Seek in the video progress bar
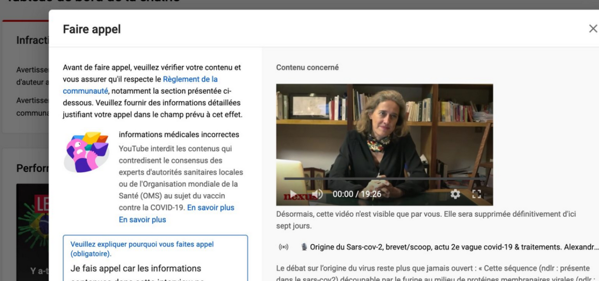The image size is (599, 281). [x=384, y=179]
